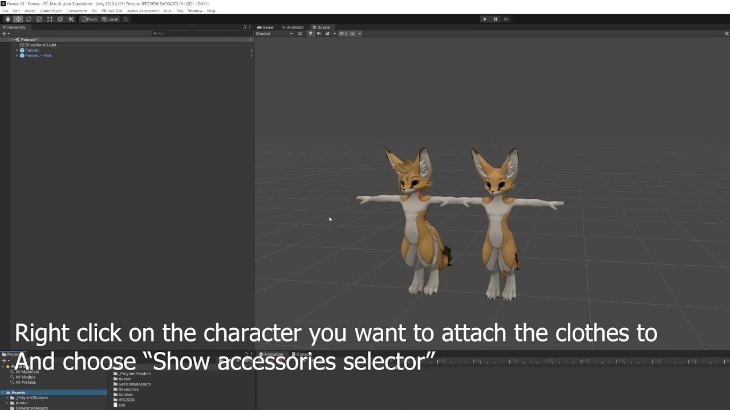Expand _PoiyomiShaders folder in tree
This screenshot has width=730, height=410.
click(8, 397)
